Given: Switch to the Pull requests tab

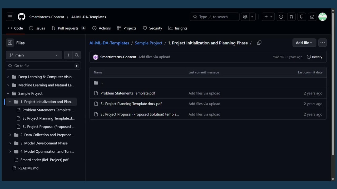Looking at the screenshot, I should [x=68, y=28].
